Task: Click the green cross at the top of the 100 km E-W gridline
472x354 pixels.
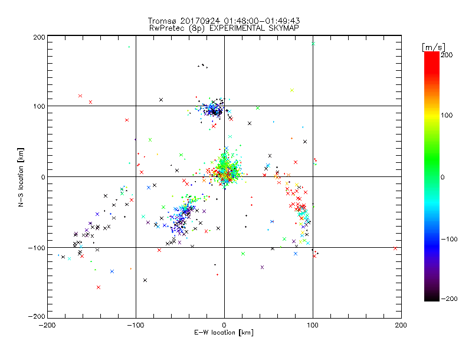Action: (313, 44)
